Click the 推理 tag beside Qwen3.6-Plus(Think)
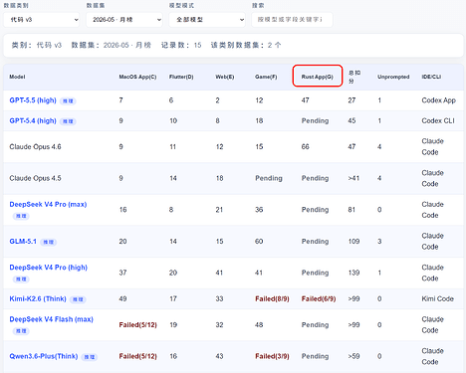 coord(90,357)
